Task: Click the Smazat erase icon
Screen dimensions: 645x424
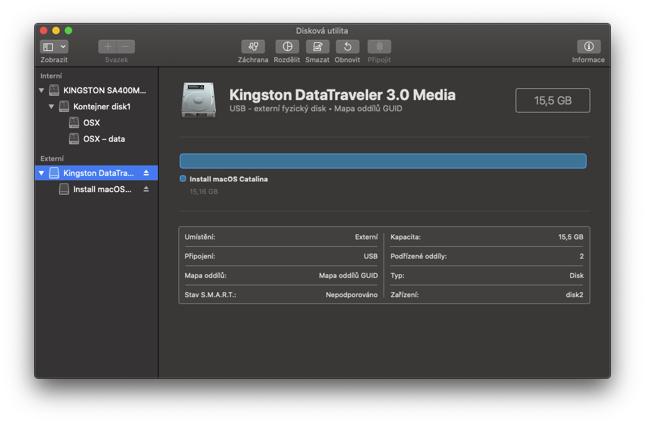Action: click(x=318, y=47)
